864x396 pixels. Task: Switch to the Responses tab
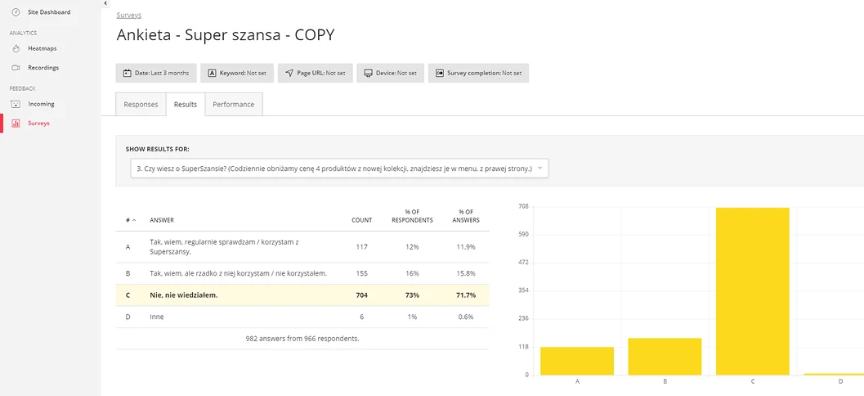[x=141, y=104]
